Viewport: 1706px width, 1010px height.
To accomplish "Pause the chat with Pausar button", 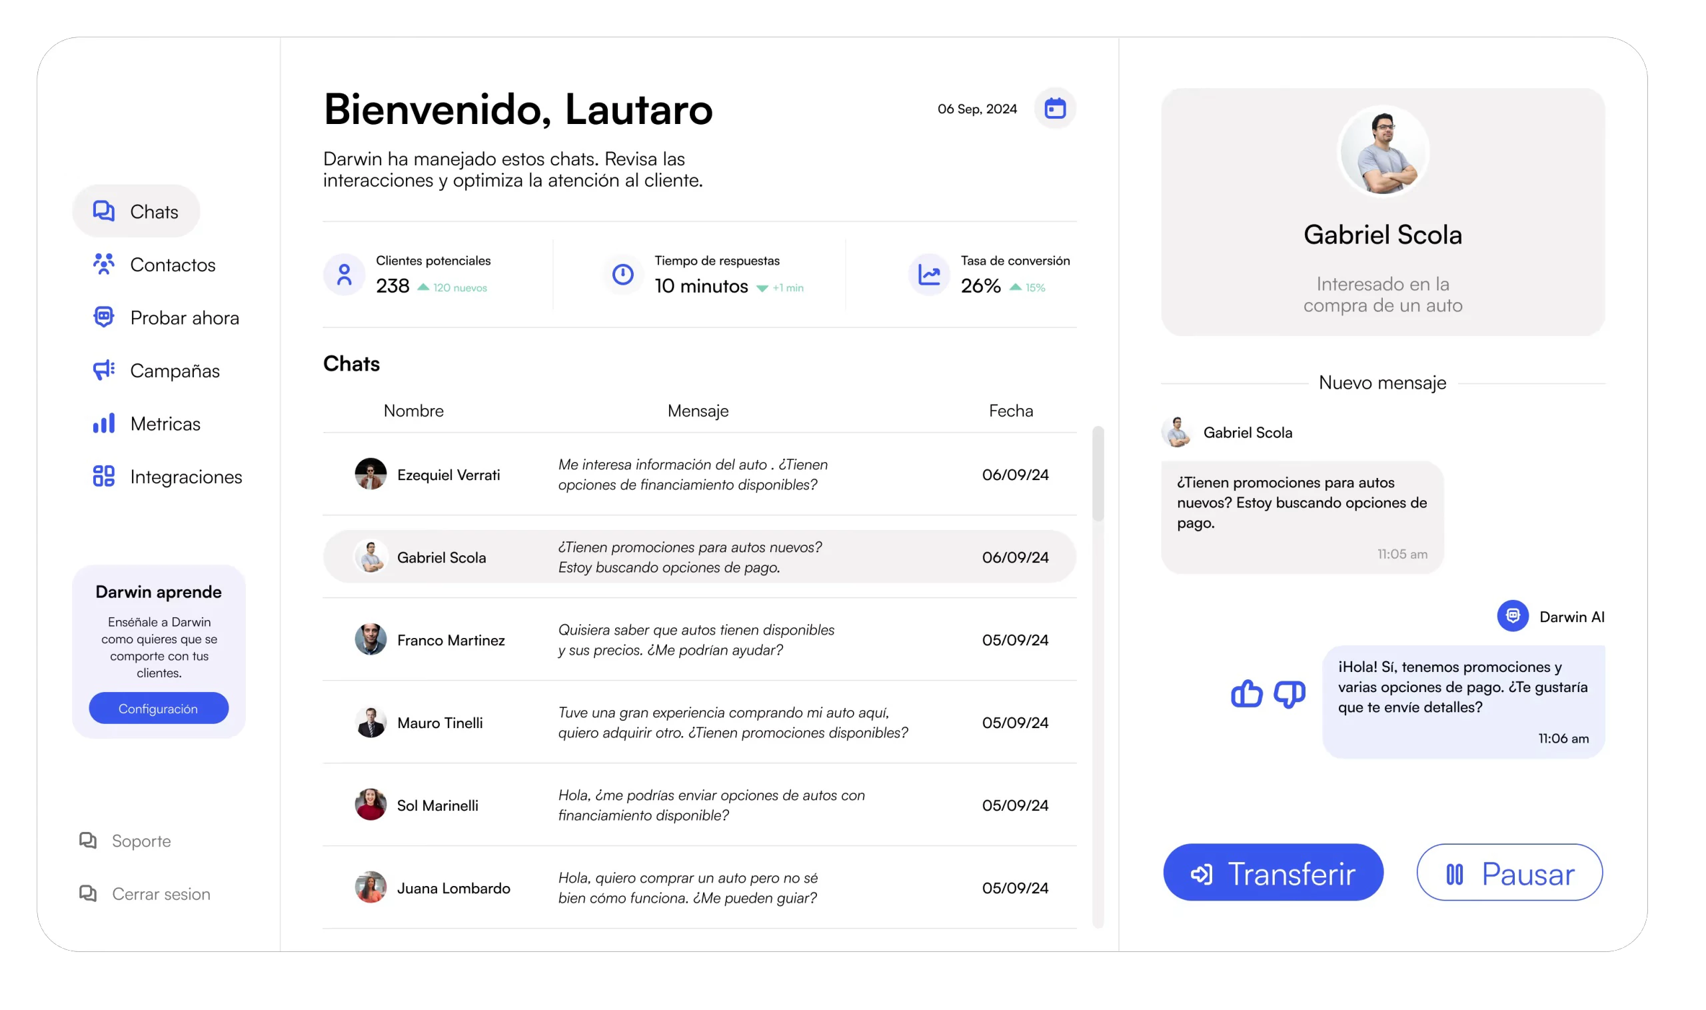I will [1509, 873].
